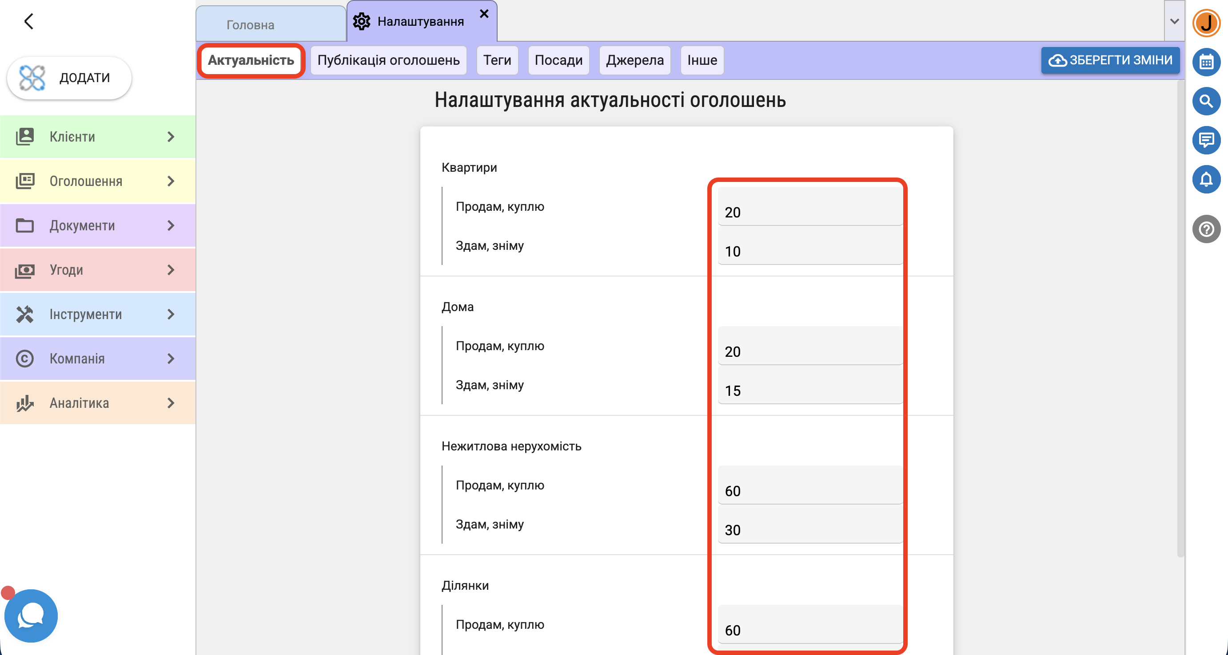Click the back arrow icon
Screen dimensions: 1228x655
29,21
